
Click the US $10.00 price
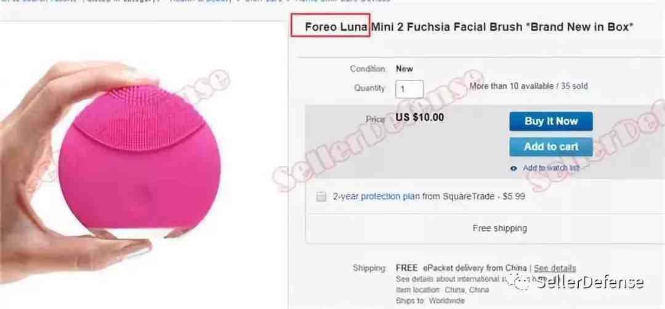[x=419, y=117]
